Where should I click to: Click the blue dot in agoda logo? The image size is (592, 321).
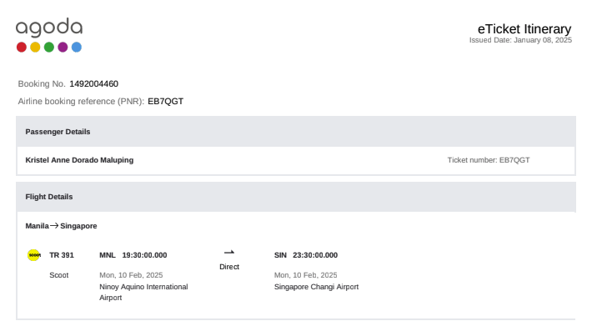coord(77,48)
